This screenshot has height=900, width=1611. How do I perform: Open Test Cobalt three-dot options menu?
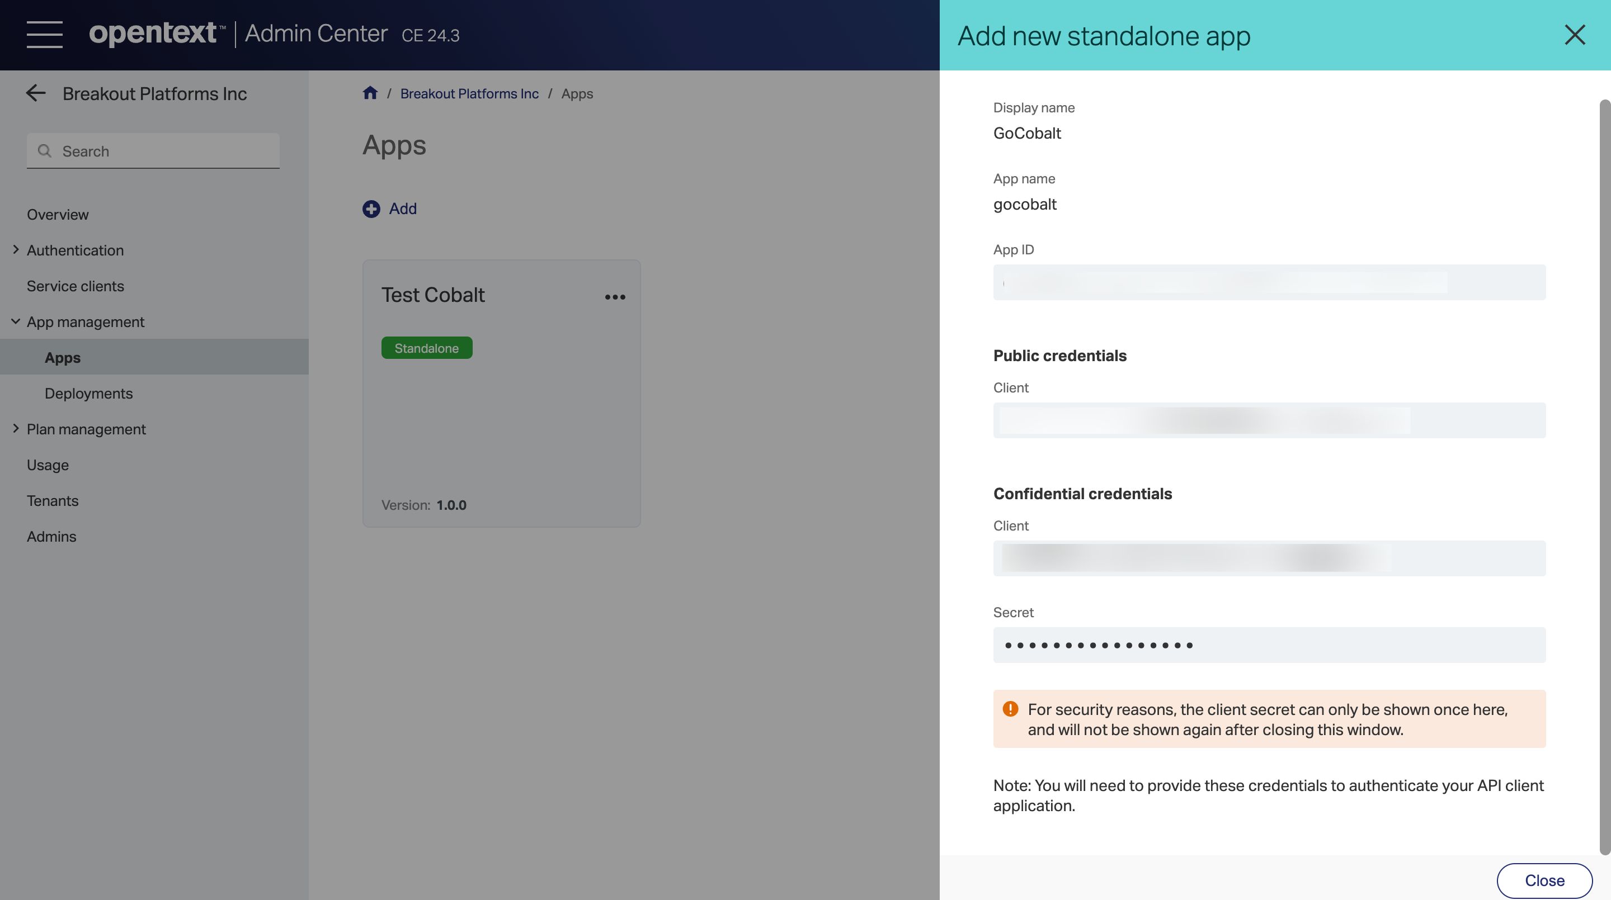click(x=615, y=297)
